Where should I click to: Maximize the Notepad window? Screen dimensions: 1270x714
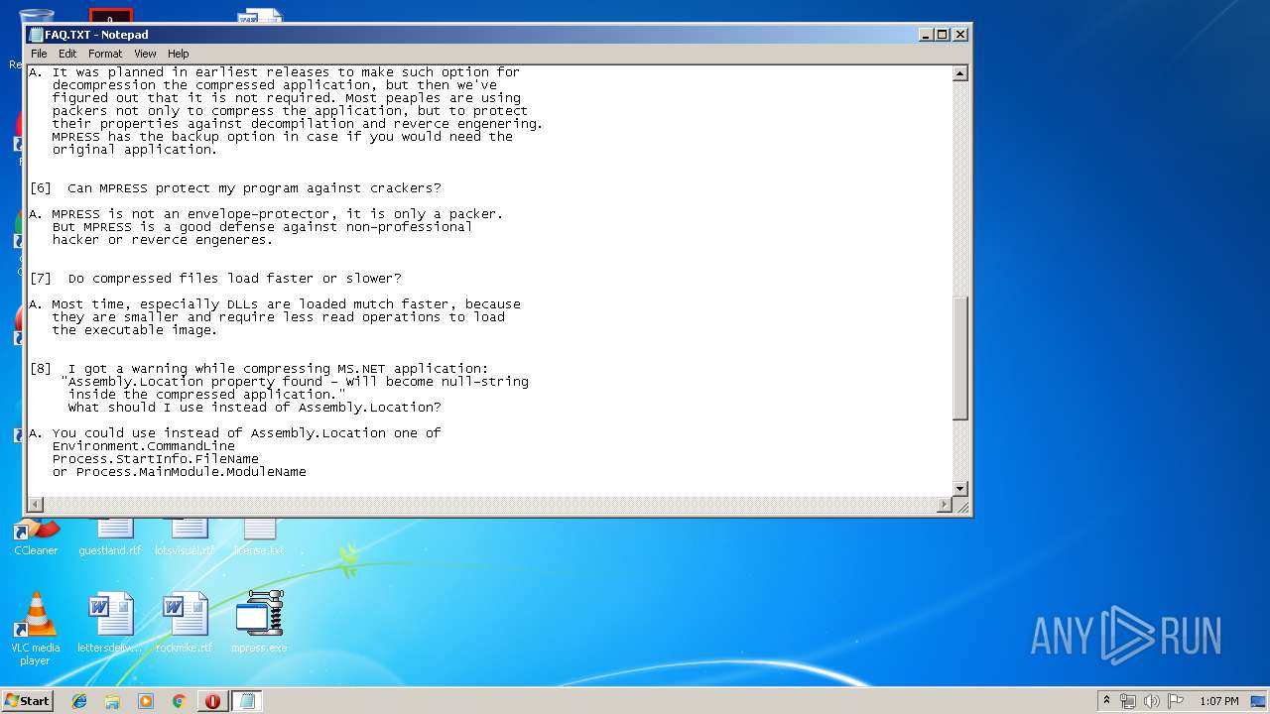tap(943, 35)
